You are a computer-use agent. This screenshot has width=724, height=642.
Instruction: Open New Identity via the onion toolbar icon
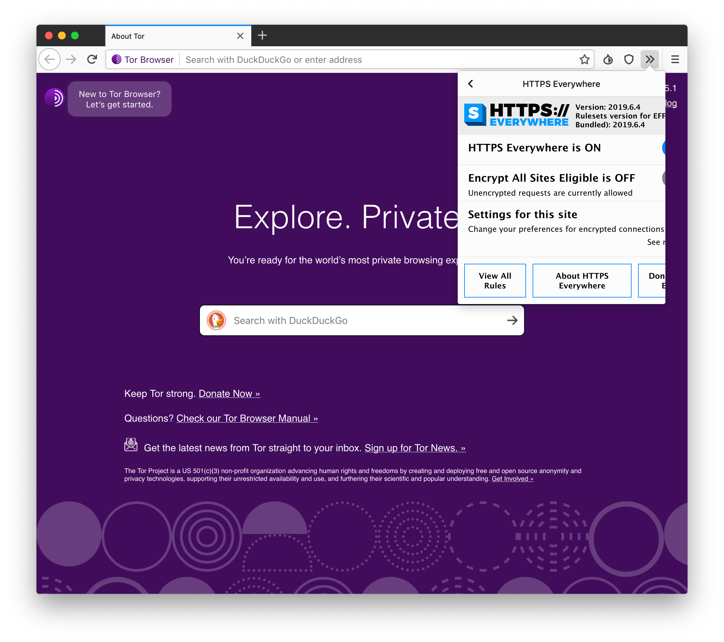tap(608, 60)
